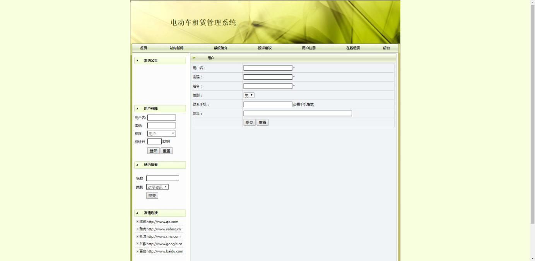Submit the registration form with 提交

tap(250, 122)
